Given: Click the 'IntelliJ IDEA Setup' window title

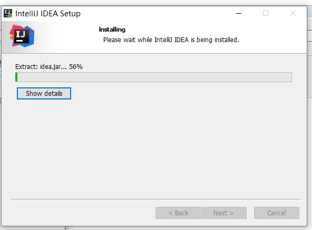Looking at the screenshot, I should pyautogui.click(x=48, y=14).
